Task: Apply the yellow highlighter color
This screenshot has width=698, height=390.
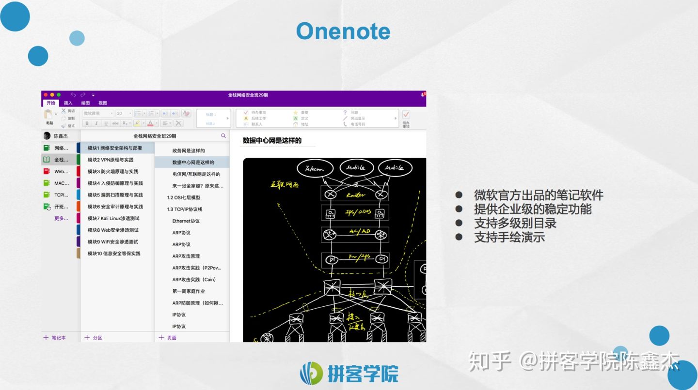Action: pyautogui.click(x=137, y=123)
